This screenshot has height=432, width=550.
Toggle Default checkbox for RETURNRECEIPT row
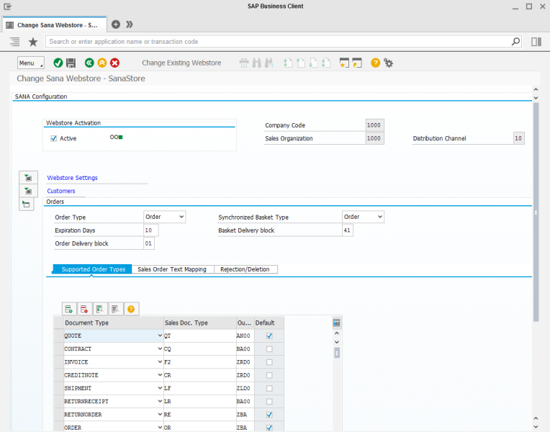pyautogui.click(x=269, y=401)
